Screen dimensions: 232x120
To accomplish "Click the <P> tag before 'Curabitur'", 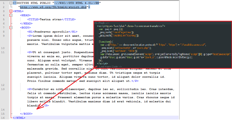I will (x=30, y=89).
